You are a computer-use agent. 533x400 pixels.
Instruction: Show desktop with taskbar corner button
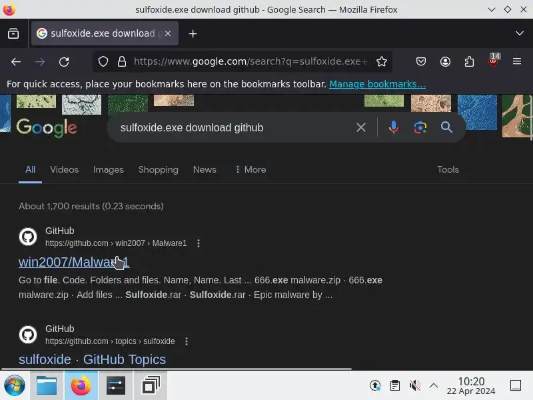point(516,385)
